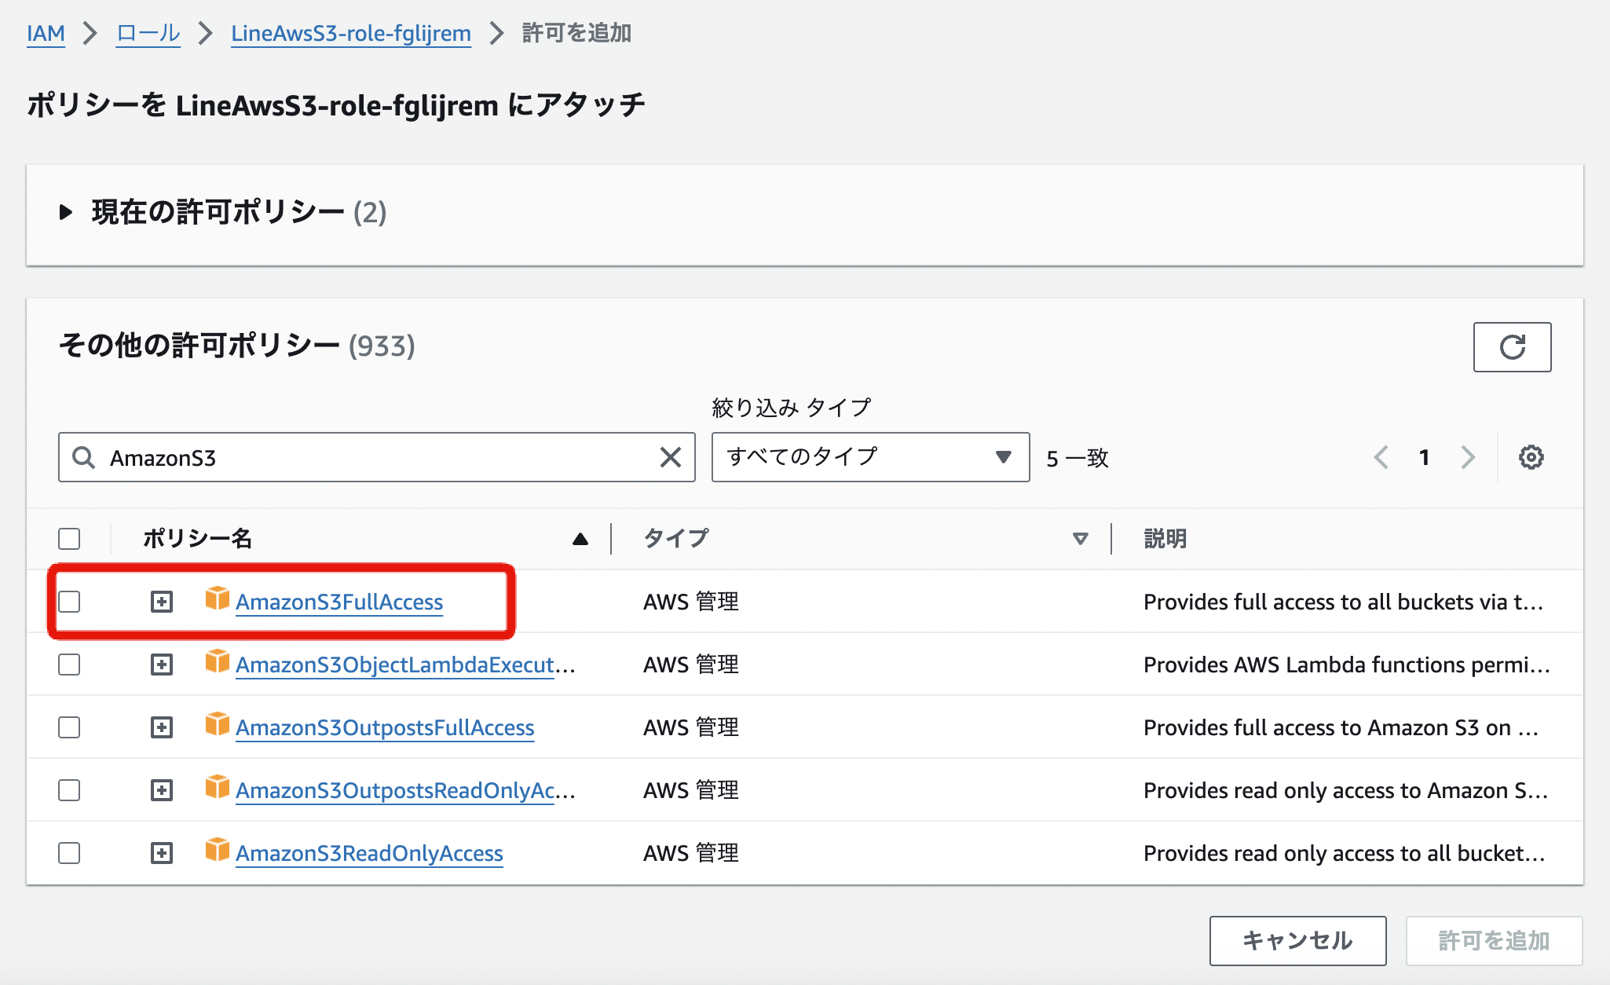Go to next page chevron
This screenshot has width=1610, height=985.
click(x=1467, y=457)
